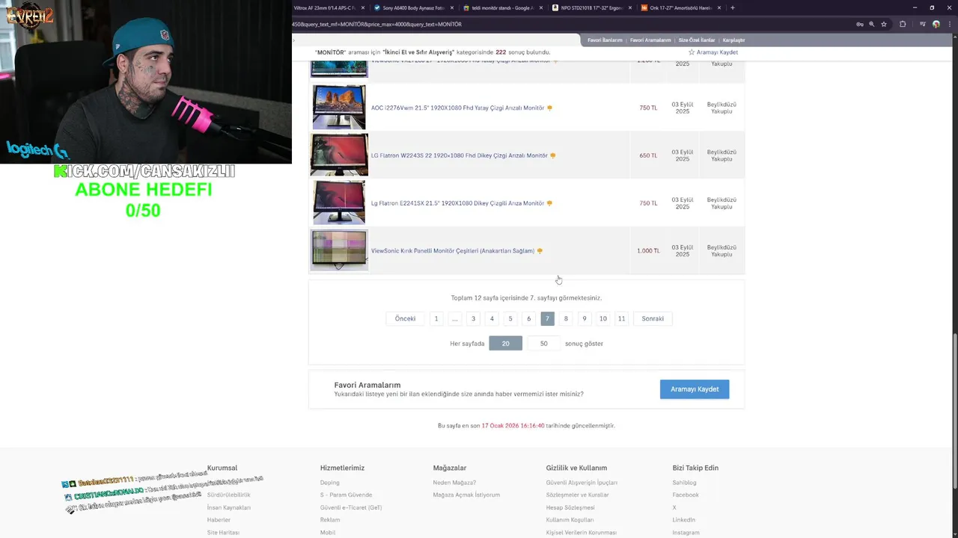Click LG Flatron E2241SX thumbnail image

tap(339, 202)
